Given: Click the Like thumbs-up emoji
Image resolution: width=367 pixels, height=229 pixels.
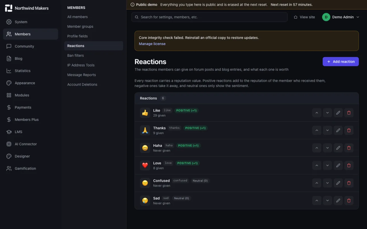Looking at the screenshot, I should (145, 113).
